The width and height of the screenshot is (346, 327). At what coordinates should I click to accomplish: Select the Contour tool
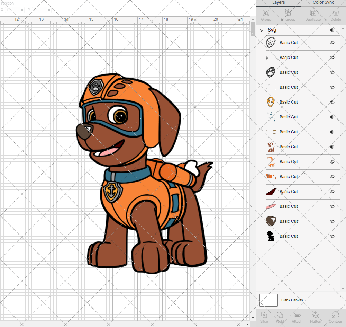(x=335, y=317)
